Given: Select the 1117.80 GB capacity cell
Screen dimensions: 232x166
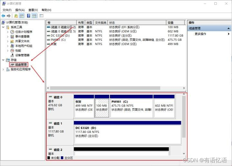Looking at the screenshot, I should point(176,36).
